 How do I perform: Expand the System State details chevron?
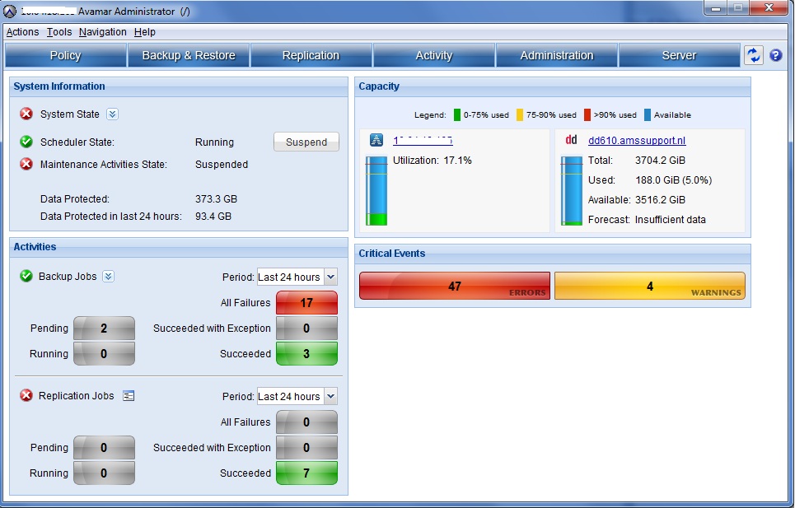pyautogui.click(x=113, y=115)
